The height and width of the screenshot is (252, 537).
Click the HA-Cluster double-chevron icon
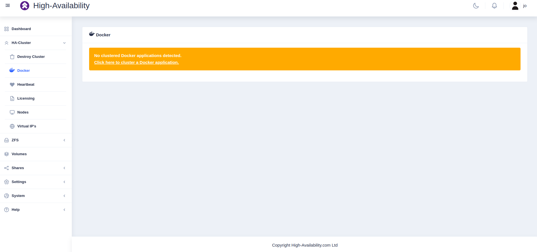coord(7,43)
